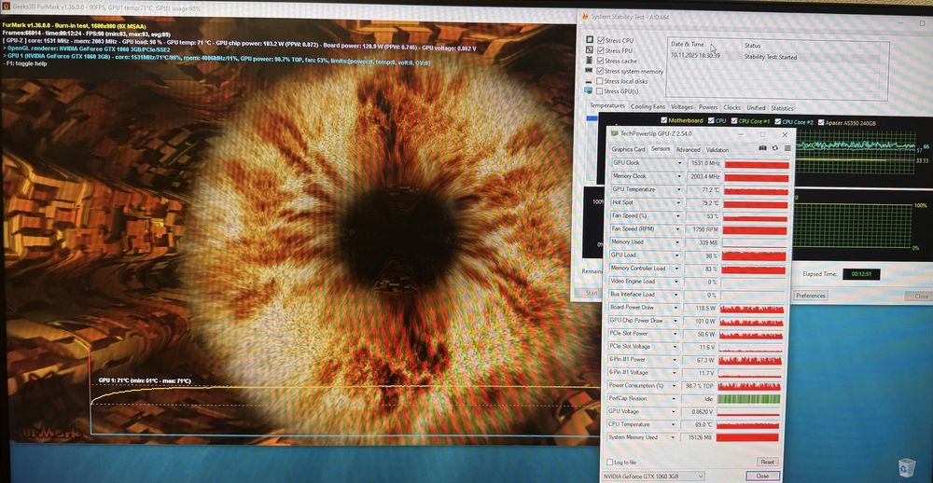Open Clocks tab in AIDA64

click(x=731, y=107)
